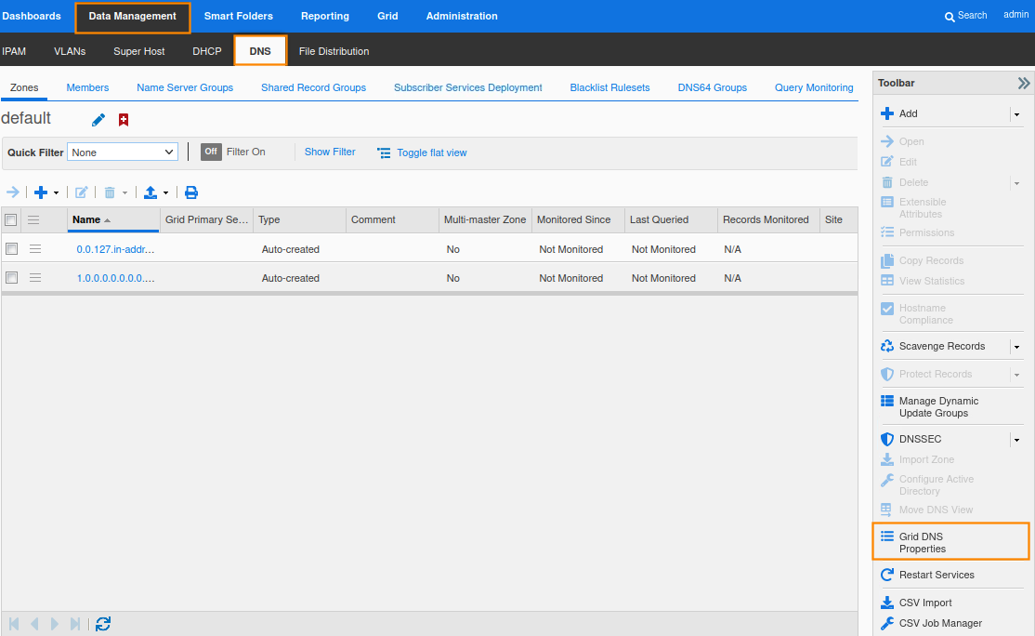Click the refresh icon at table bottom

(103, 624)
